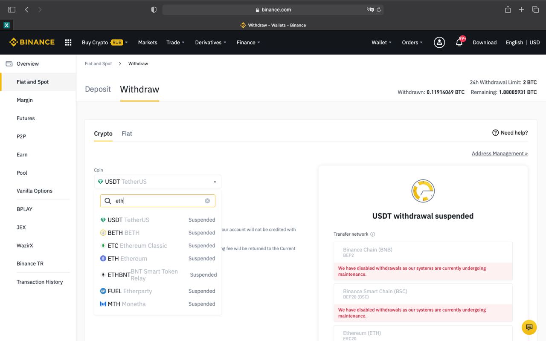Select MTH Monetha coin
Viewport: 546px width, 341px height.
tap(157, 304)
